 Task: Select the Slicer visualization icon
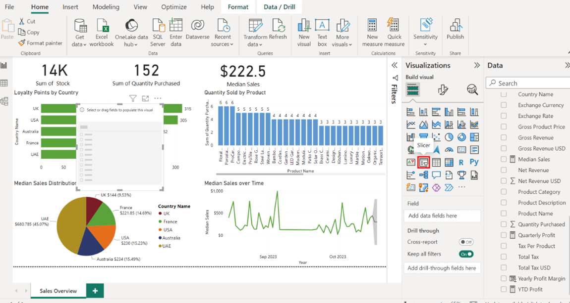pos(423,162)
